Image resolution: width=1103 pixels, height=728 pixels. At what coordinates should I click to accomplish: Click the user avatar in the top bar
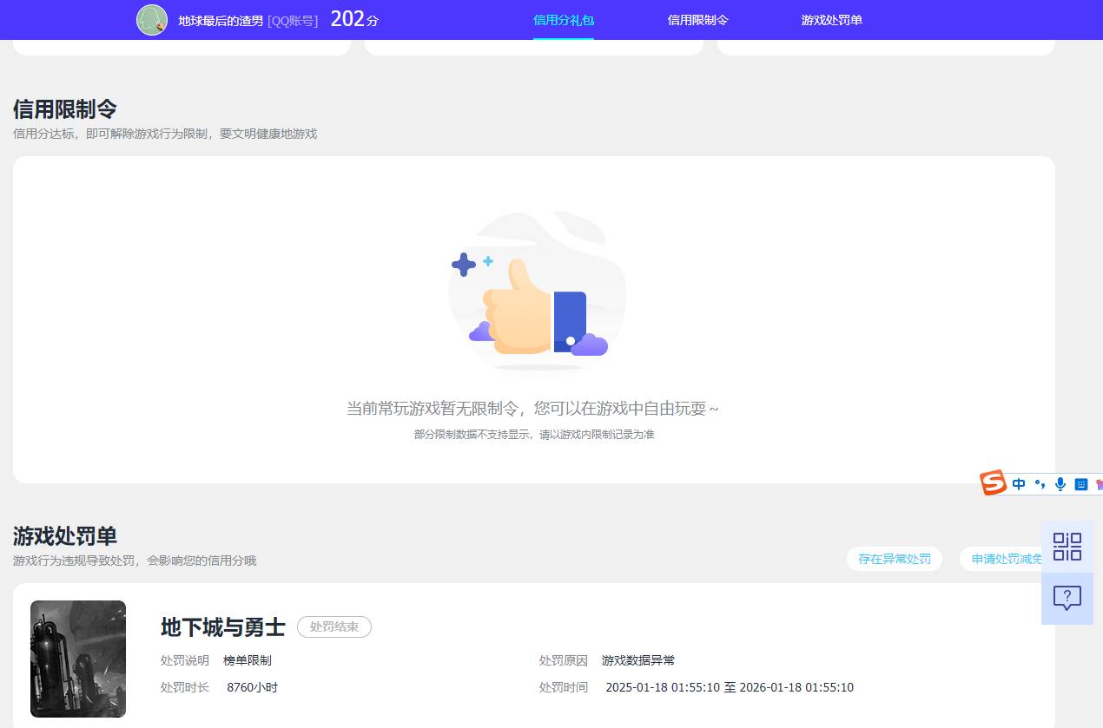pyautogui.click(x=152, y=19)
